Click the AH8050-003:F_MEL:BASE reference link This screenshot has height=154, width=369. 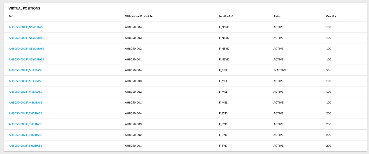[25, 81]
